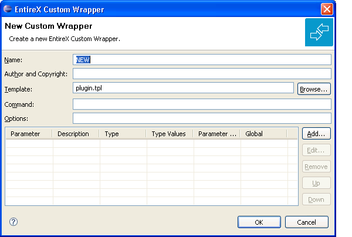Click the 'Name:' label
Image resolution: width=352 pixels, height=237 pixels.
pos(13,60)
